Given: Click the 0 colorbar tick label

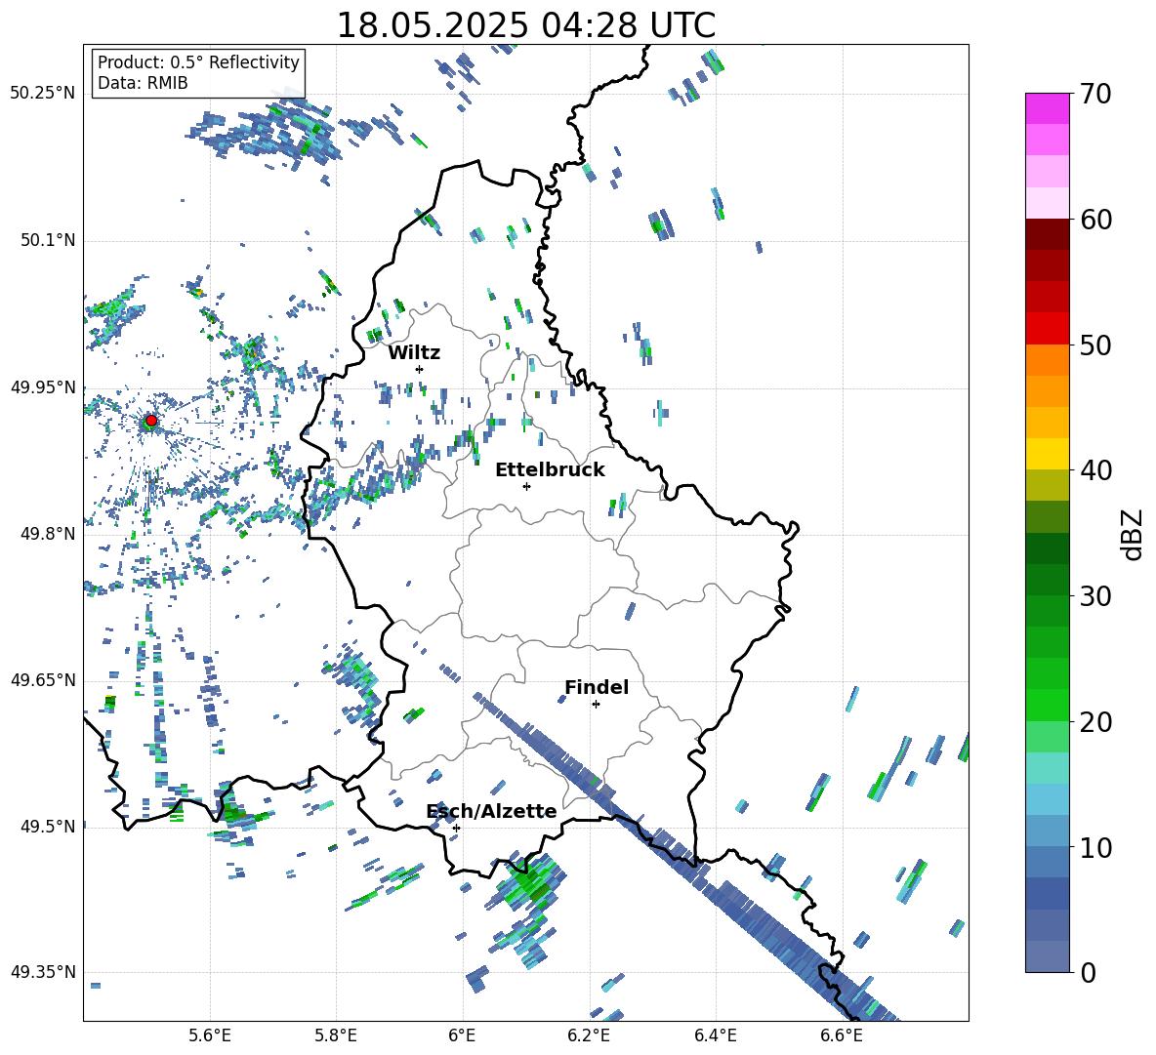Looking at the screenshot, I should click(x=1088, y=973).
